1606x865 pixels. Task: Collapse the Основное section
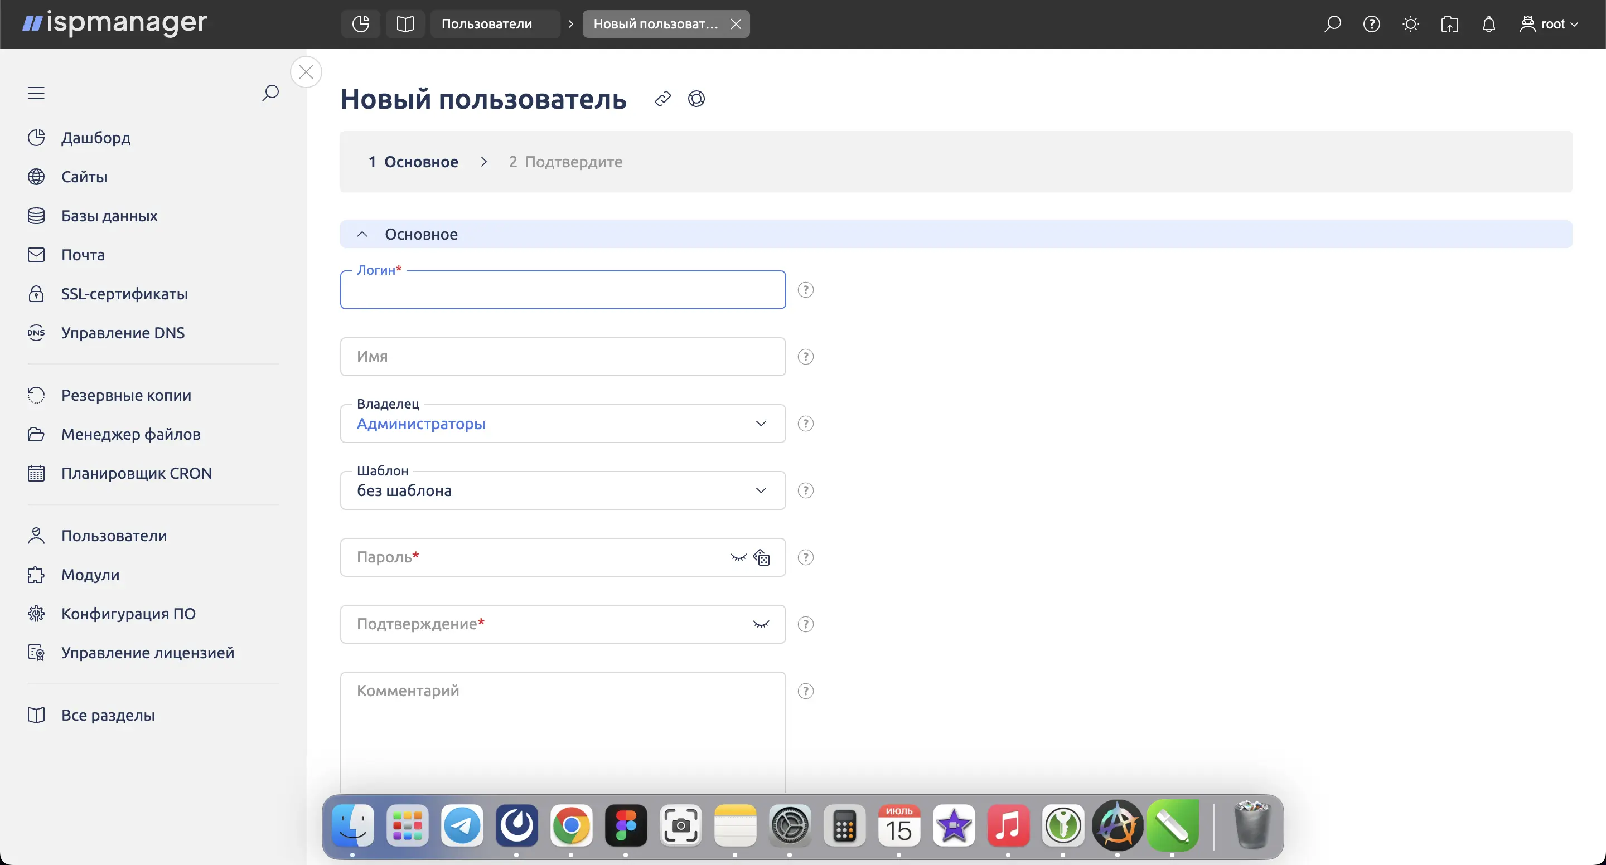click(x=362, y=234)
